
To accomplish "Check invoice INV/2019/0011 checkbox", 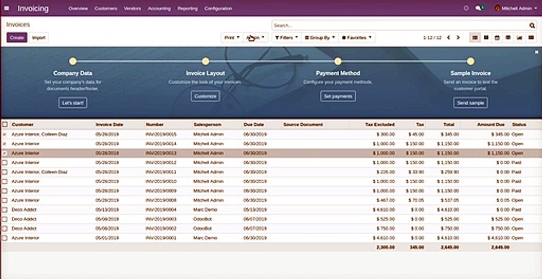I will 5,172.
